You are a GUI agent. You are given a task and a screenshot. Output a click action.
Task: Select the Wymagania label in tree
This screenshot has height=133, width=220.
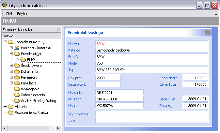click(30, 89)
